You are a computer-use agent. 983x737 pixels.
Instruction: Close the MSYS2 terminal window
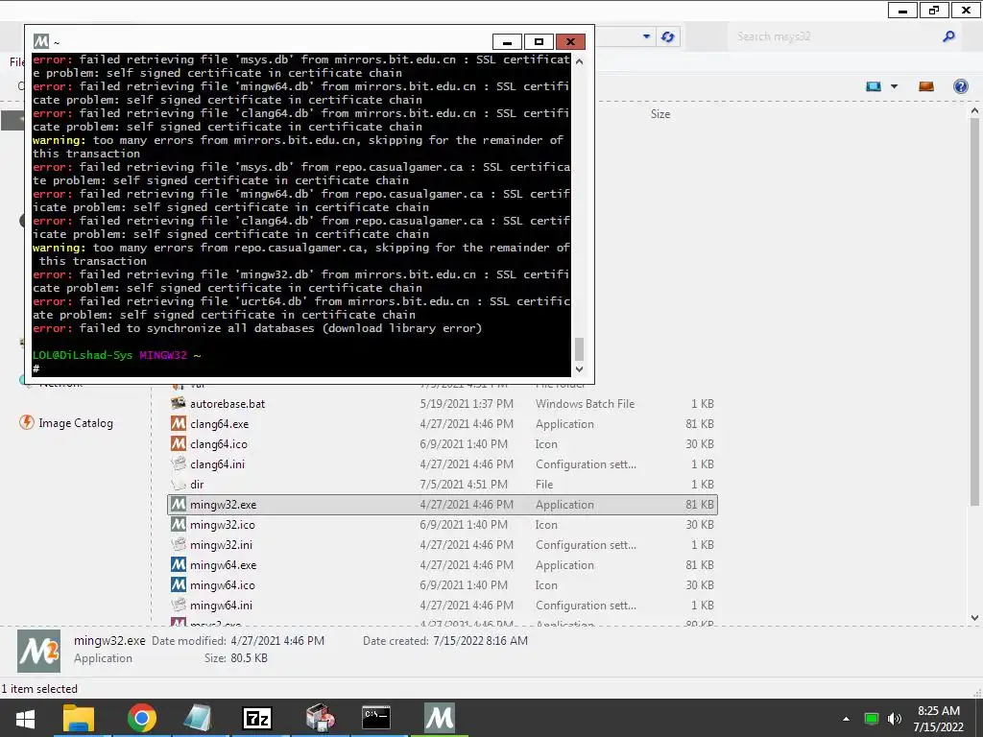coord(570,41)
